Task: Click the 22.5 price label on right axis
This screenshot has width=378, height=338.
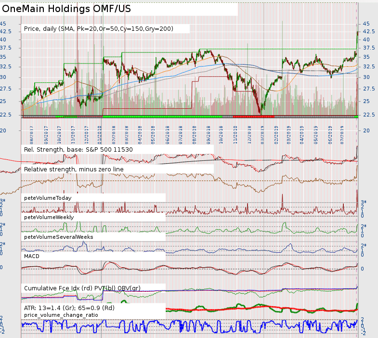Action: point(369,115)
